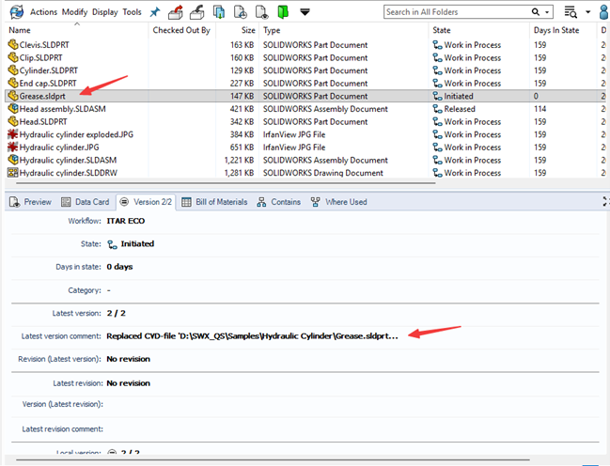Click the ITAR ECO workflow value
The height and width of the screenshot is (466, 610).
tap(126, 221)
